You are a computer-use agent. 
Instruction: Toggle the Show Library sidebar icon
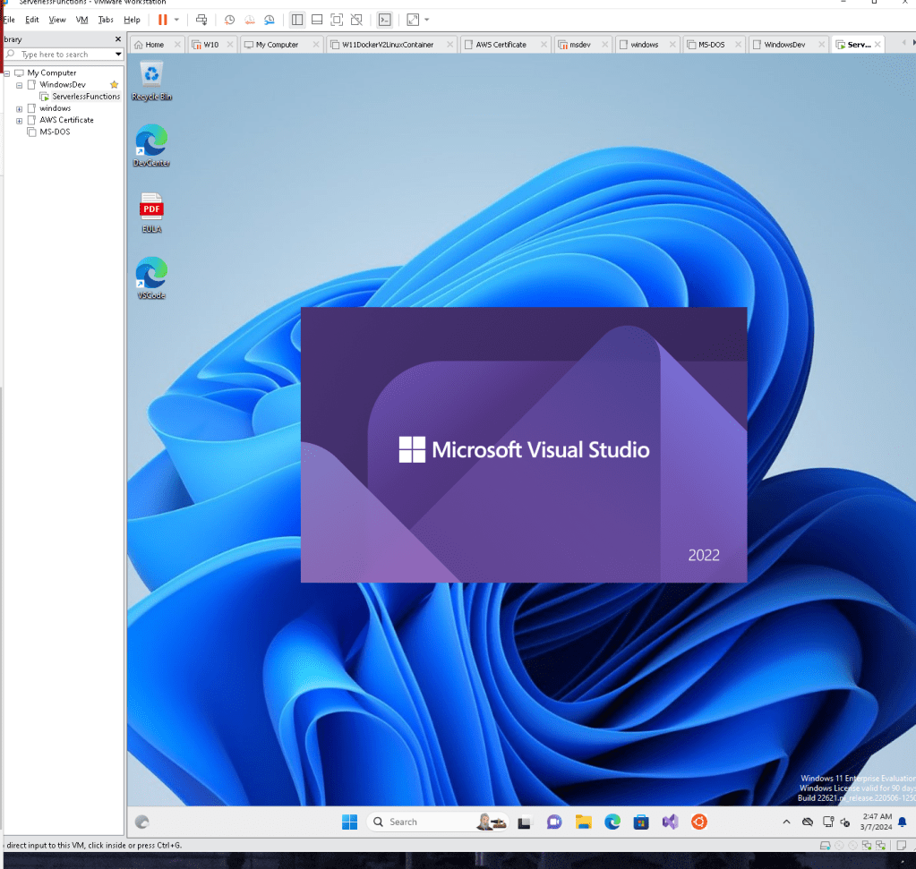[297, 20]
